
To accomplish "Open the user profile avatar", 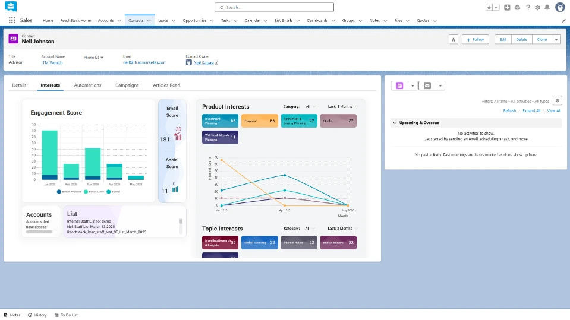I will pyautogui.click(x=560, y=7).
